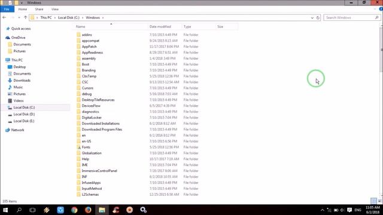The image size is (383, 215).
Task: Open Quick Access Toolbar customize dropdown
Action: (x=22, y=2)
